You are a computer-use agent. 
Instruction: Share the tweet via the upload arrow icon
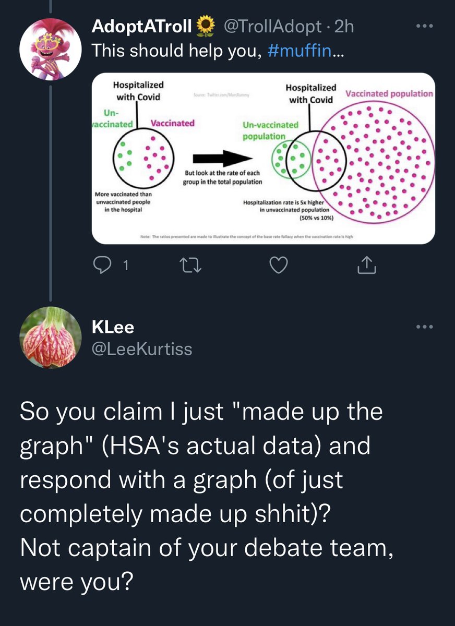(x=366, y=266)
